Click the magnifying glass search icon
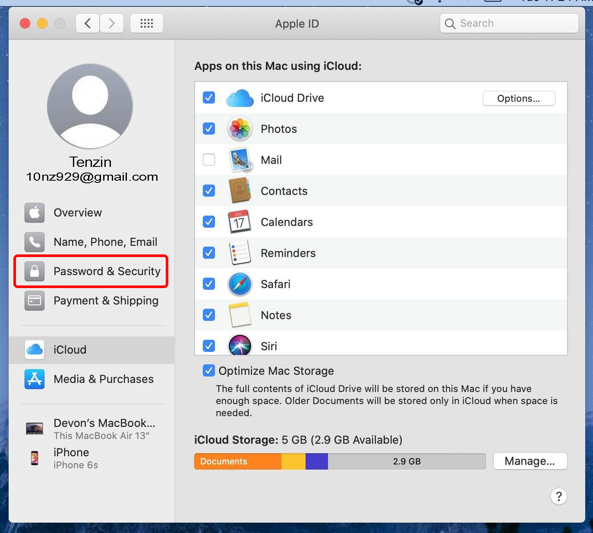The height and width of the screenshot is (533, 593). tap(450, 24)
